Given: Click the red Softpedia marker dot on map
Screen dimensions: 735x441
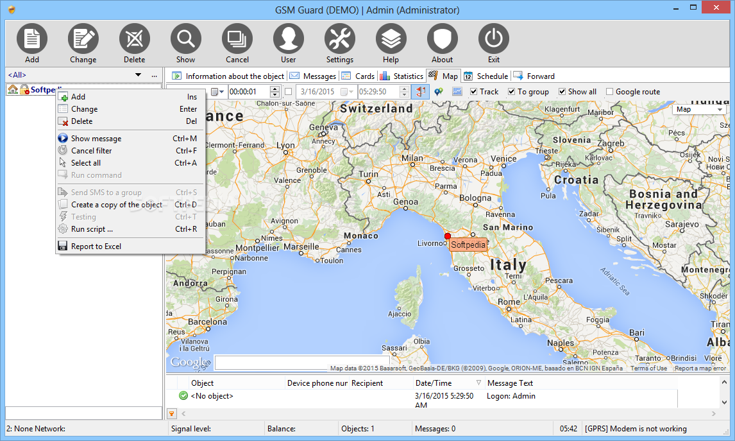Looking at the screenshot, I should [448, 236].
